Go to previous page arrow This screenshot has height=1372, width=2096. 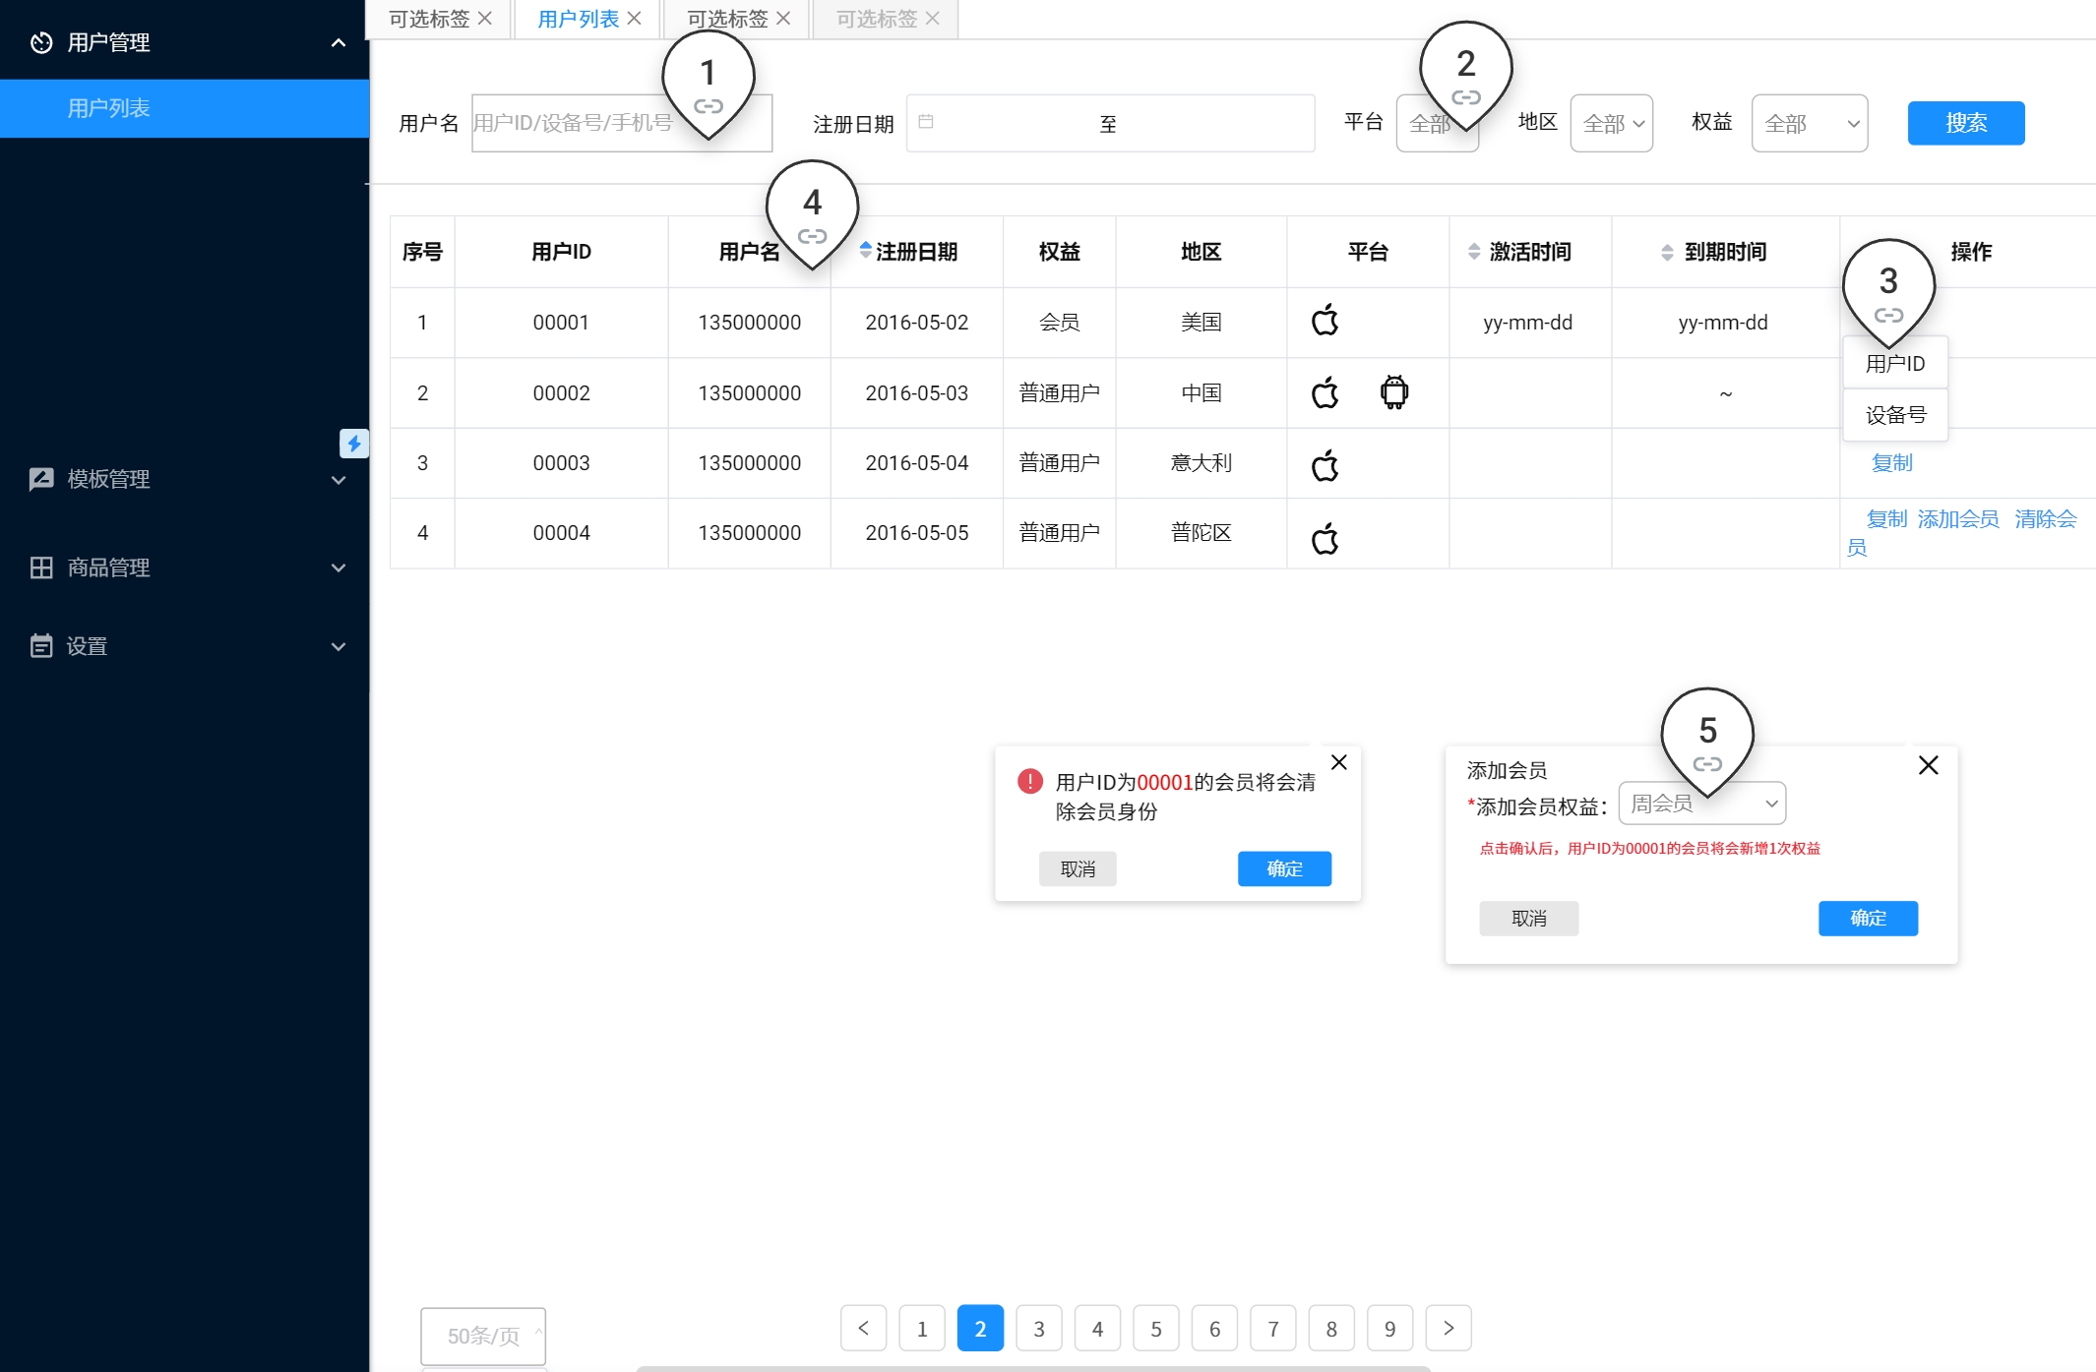point(864,1329)
